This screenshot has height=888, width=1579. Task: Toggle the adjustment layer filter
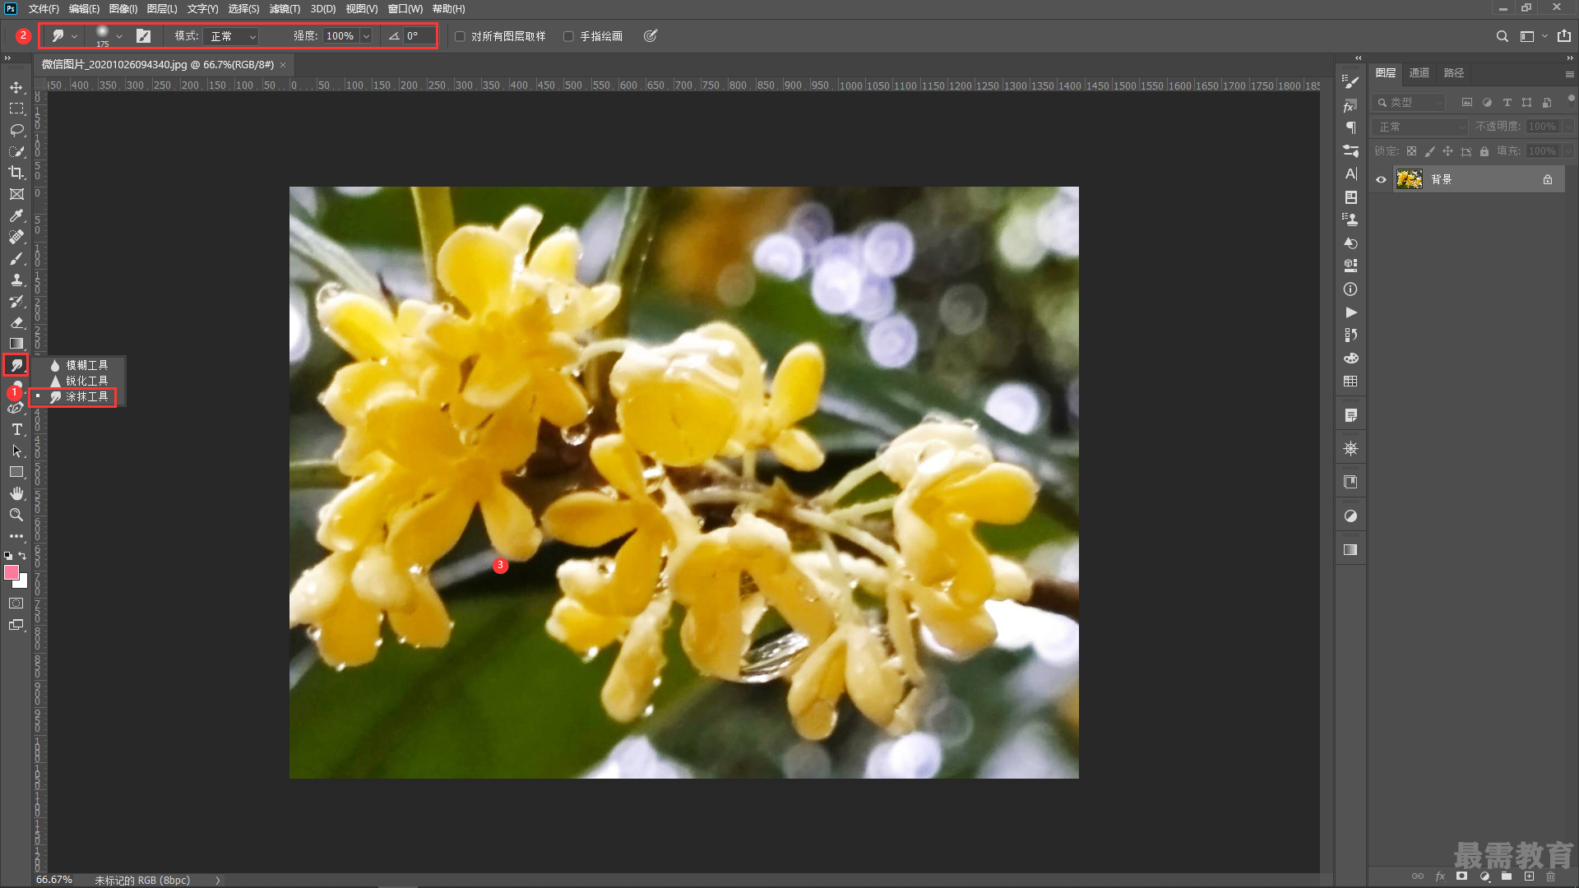tap(1487, 103)
